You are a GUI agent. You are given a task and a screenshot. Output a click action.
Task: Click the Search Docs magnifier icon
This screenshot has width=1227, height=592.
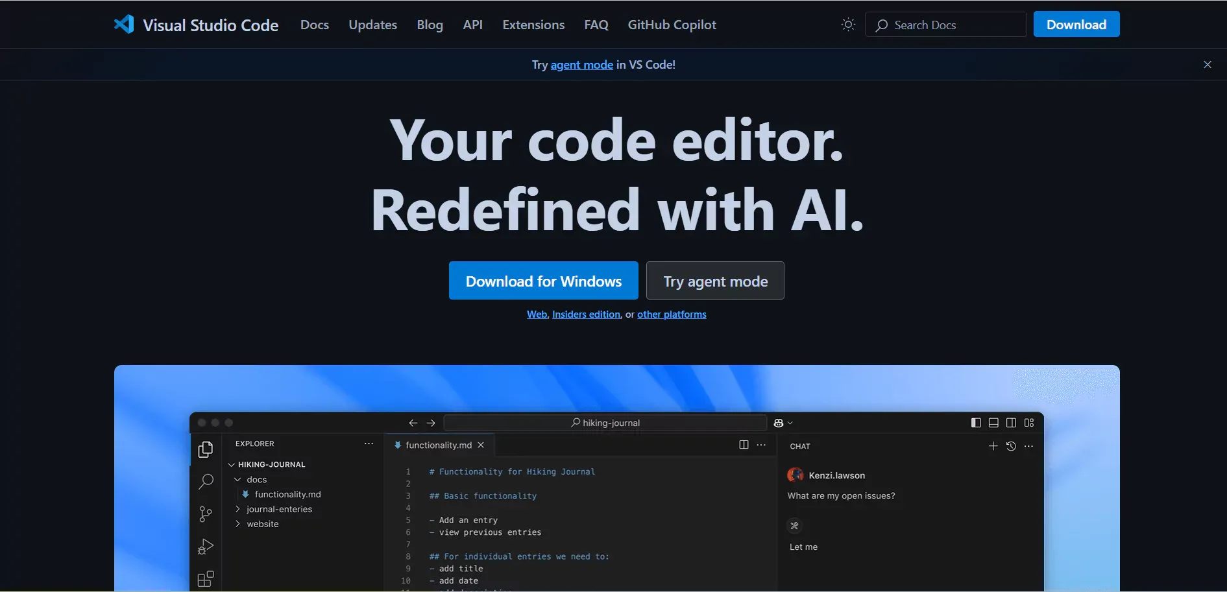pyautogui.click(x=881, y=25)
